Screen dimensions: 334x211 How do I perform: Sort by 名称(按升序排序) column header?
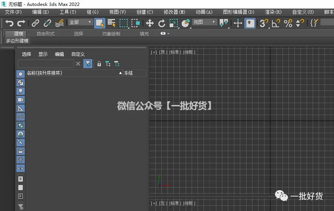coord(74,73)
